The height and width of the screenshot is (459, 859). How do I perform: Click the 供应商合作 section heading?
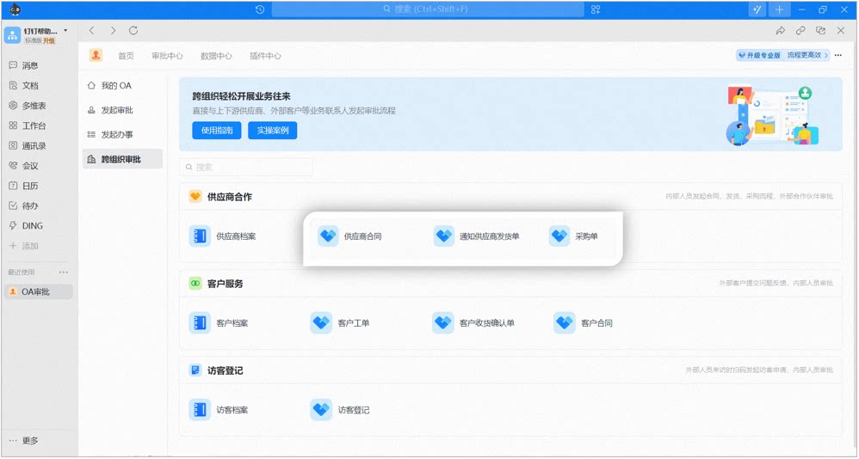(x=230, y=197)
